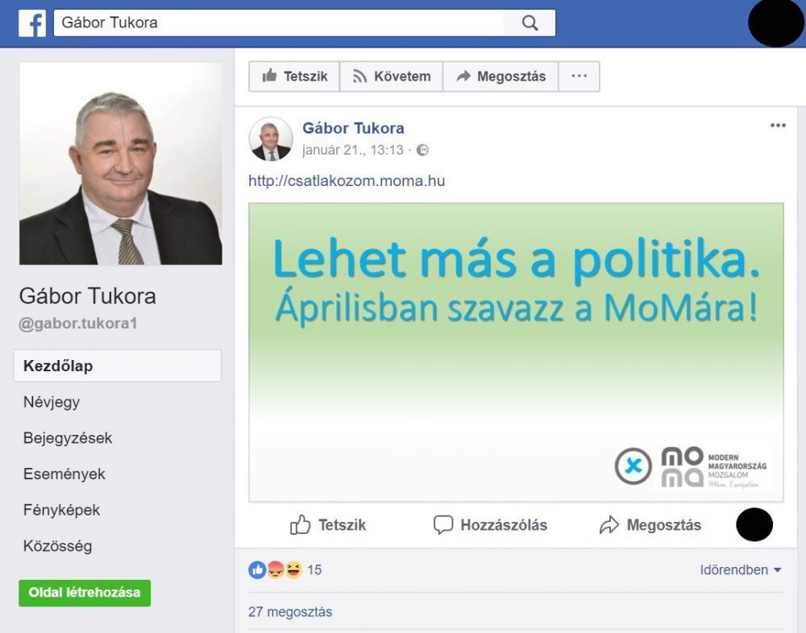Screen dimensions: 806x633
Task: Open the post timestamp január 21., 13:13
Action: 353,150
